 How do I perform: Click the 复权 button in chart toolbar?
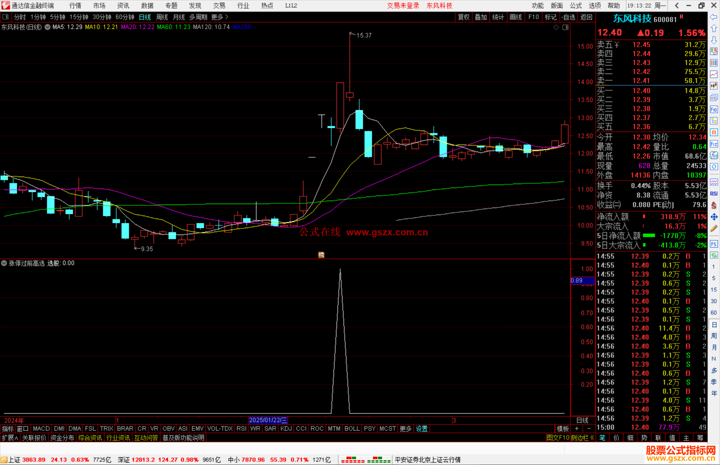coord(463,17)
